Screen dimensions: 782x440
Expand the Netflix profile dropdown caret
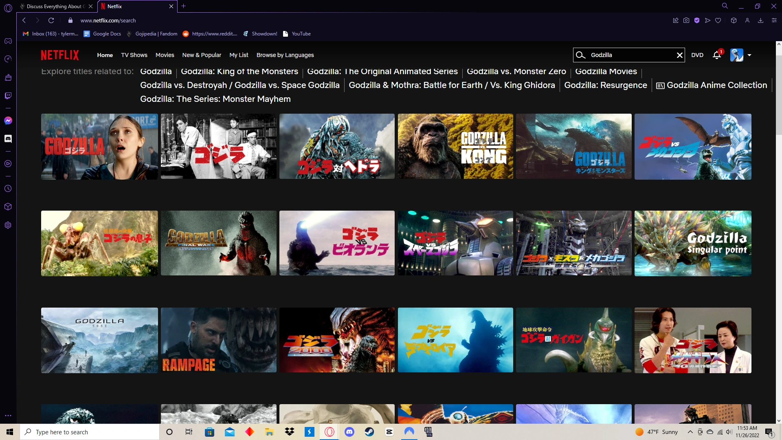[749, 55]
